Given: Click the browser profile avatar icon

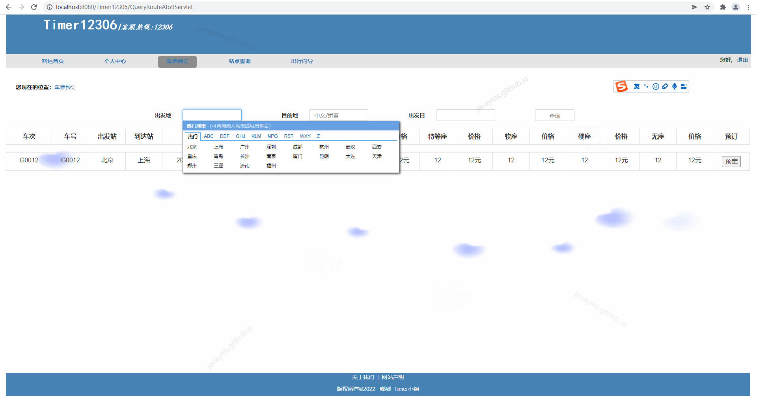Looking at the screenshot, I should tap(736, 7).
